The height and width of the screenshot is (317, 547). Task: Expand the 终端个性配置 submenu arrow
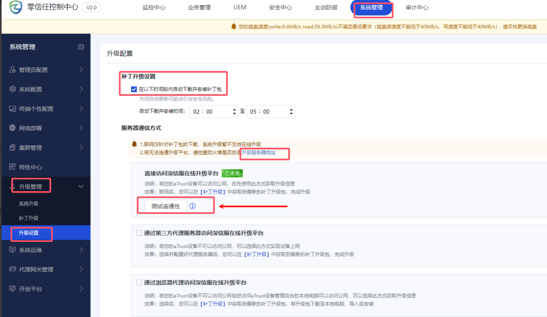[81, 109]
